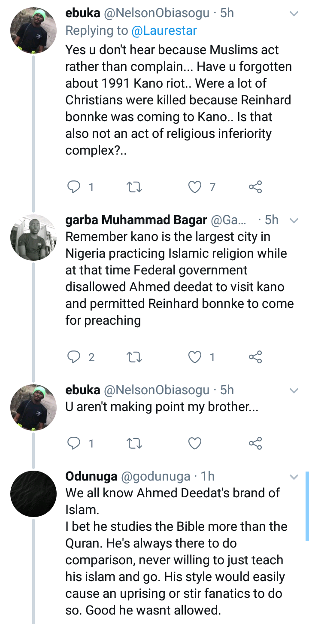
Task: View garba Muhammad Bagar's profile photo
Action: click(33, 237)
